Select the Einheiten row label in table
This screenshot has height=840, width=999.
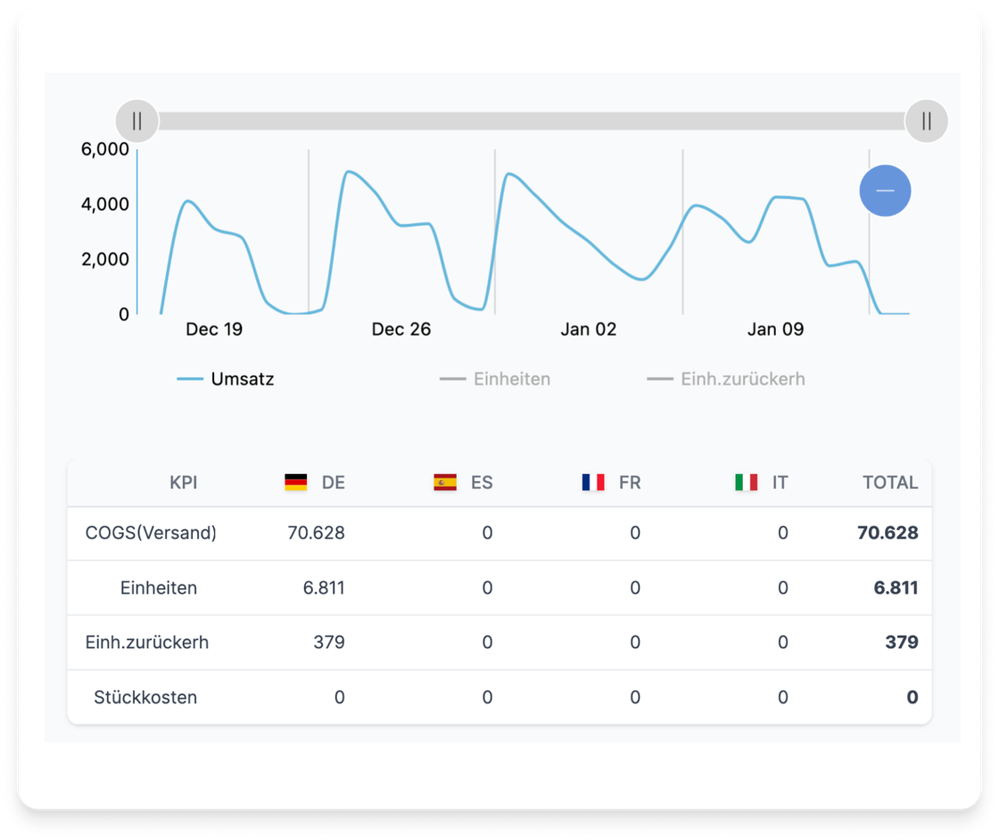point(159,587)
